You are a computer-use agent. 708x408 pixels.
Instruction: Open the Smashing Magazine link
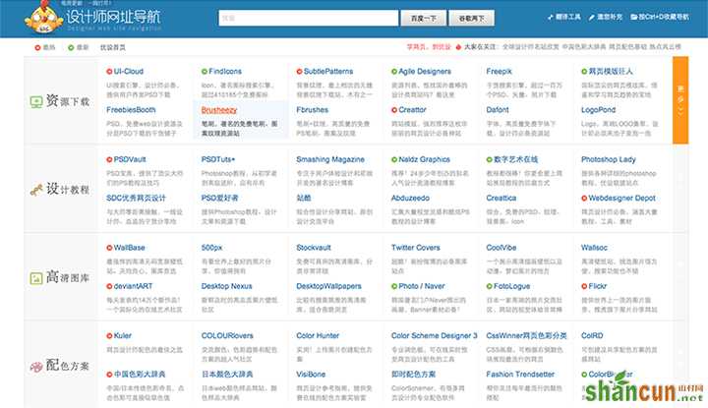click(330, 159)
